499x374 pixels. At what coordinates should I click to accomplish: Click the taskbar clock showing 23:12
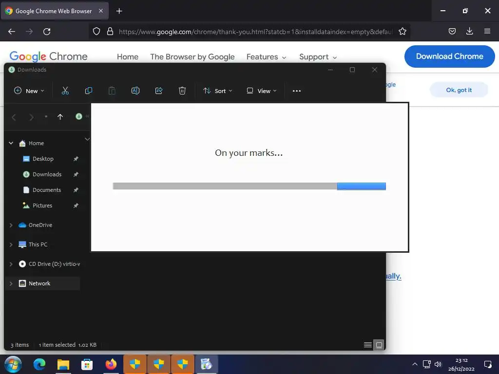(461, 364)
